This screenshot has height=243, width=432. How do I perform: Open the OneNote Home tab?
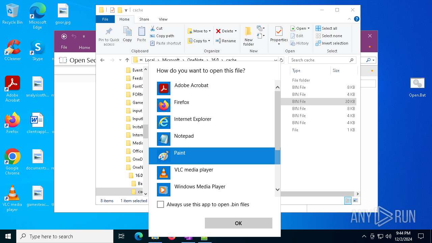[x=84, y=48]
